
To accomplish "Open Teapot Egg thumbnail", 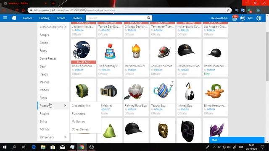I will pyautogui.click(x=163, y=91).
